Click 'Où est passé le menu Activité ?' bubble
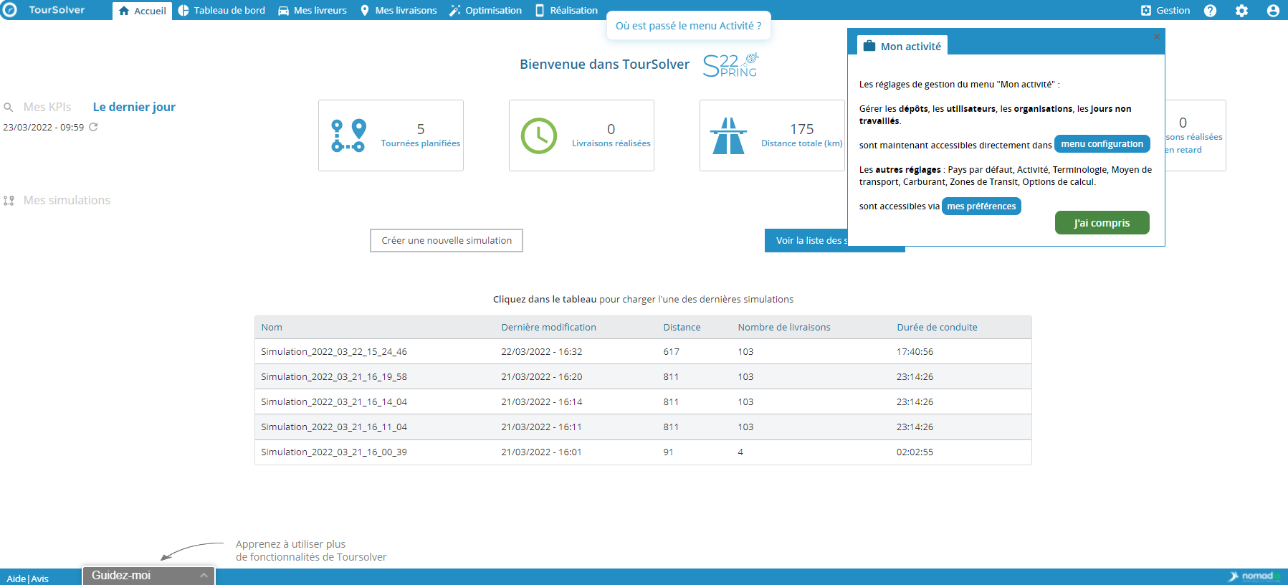This screenshot has width=1288, height=585. click(689, 26)
